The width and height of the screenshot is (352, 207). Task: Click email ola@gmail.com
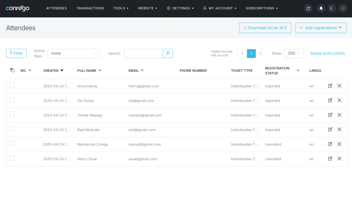pyautogui.click(x=141, y=101)
